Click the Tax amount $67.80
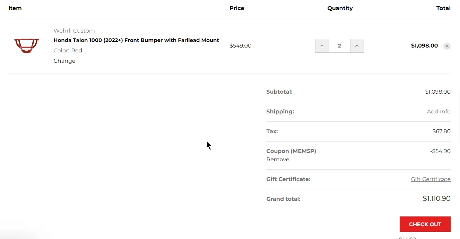The height and width of the screenshot is (239, 460). pyautogui.click(x=442, y=131)
